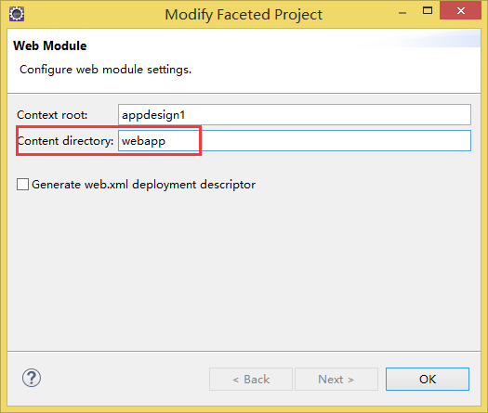This screenshot has width=488, height=413.
Task: Close the dialog with the red X
Action: [x=461, y=11]
